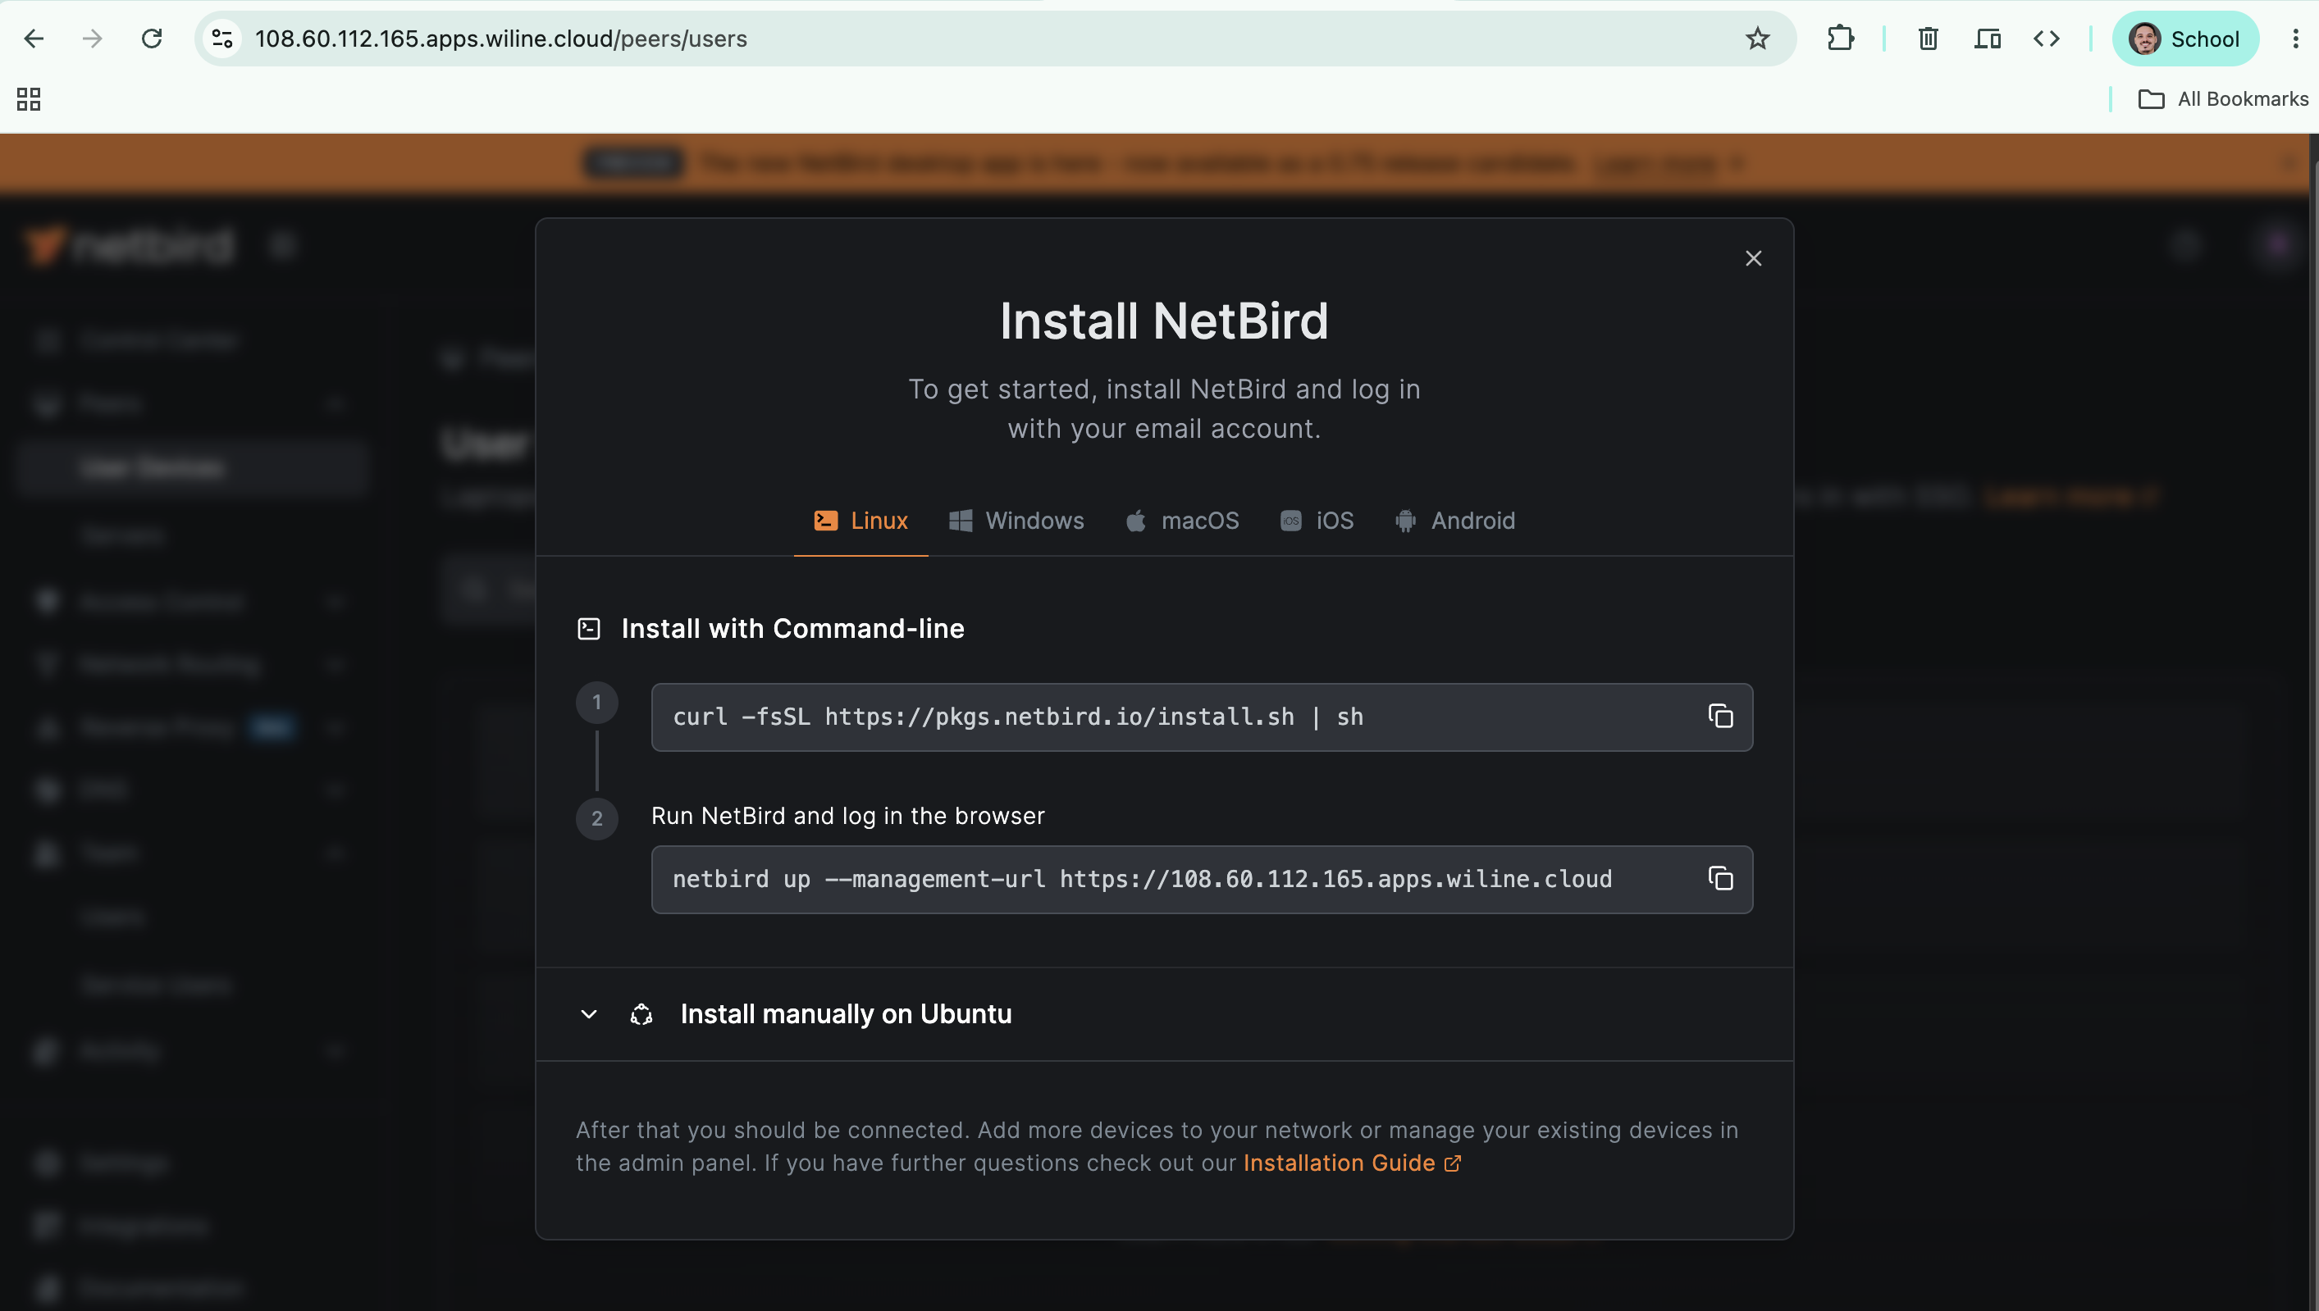2319x1311 pixels.
Task: Bookmark this page with the star
Action: click(1757, 39)
